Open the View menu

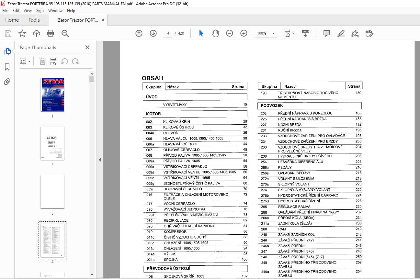click(28, 11)
